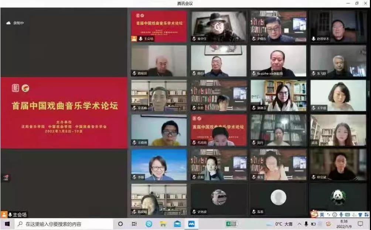Click the taskbar search box
This screenshot has width=371, height=230.
(x=63, y=224)
